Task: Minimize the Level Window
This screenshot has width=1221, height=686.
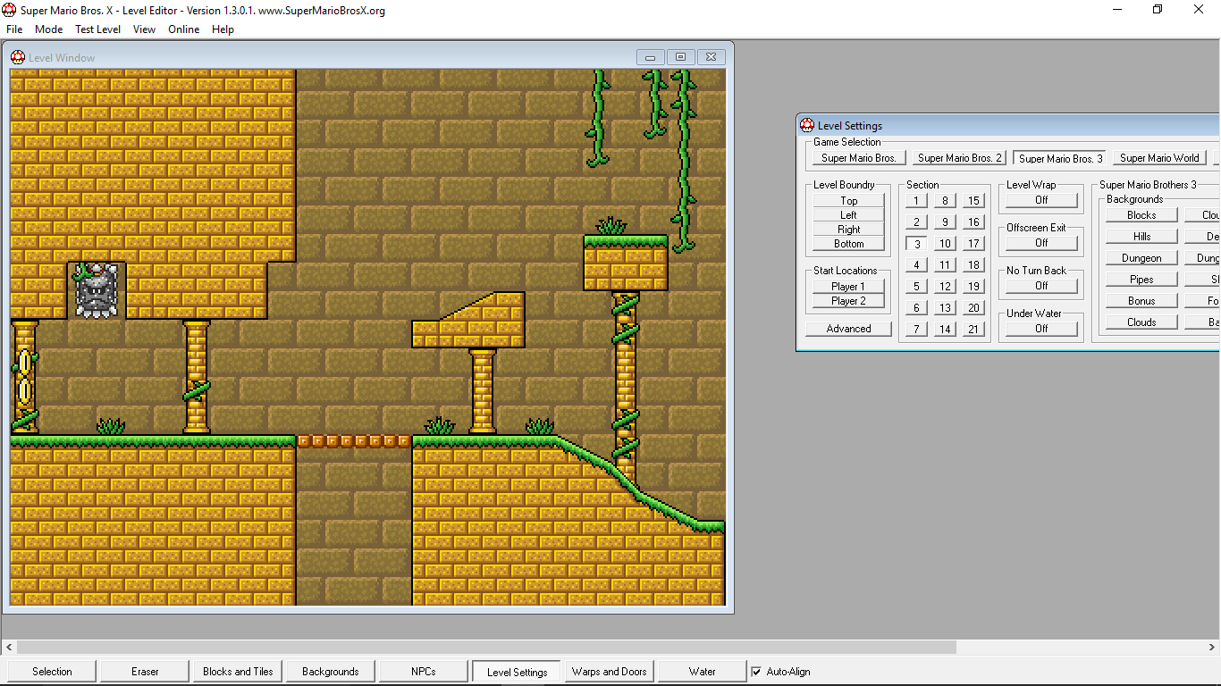Action: (x=651, y=57)
